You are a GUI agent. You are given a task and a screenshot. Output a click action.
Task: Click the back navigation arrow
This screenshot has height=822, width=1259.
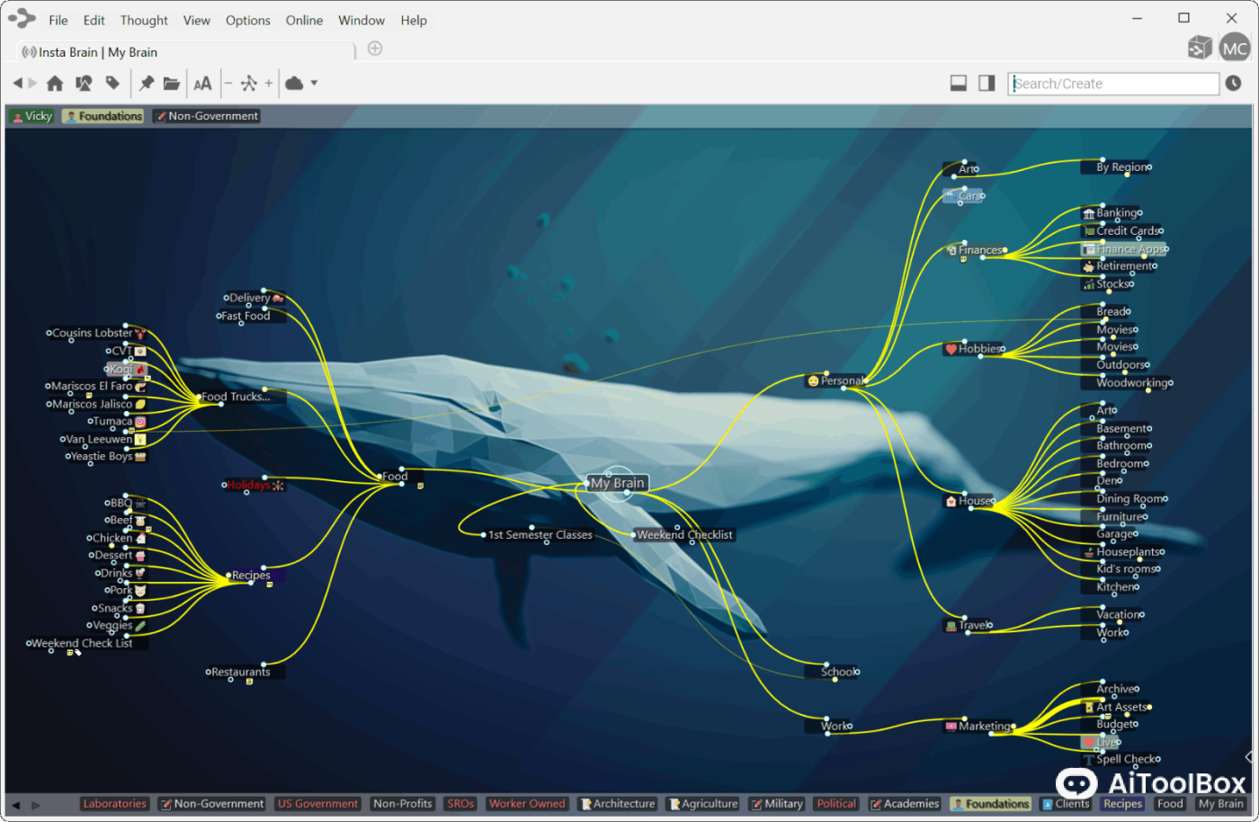[x=17, y=84]
